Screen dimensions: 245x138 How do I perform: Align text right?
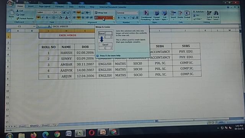tap(83, 18)
